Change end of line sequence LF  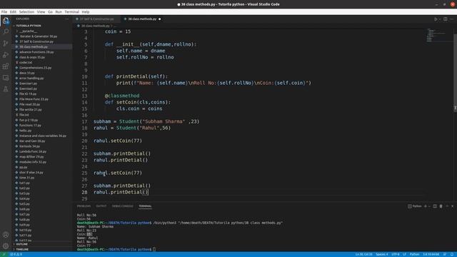tap(405, 254)
